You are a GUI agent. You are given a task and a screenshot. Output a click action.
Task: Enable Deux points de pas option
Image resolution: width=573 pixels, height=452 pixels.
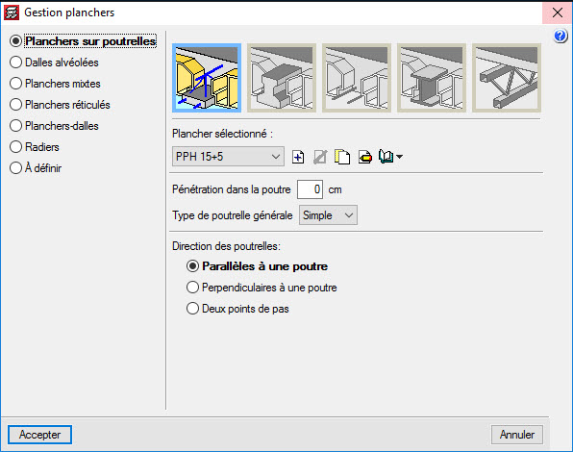(237, 309)
